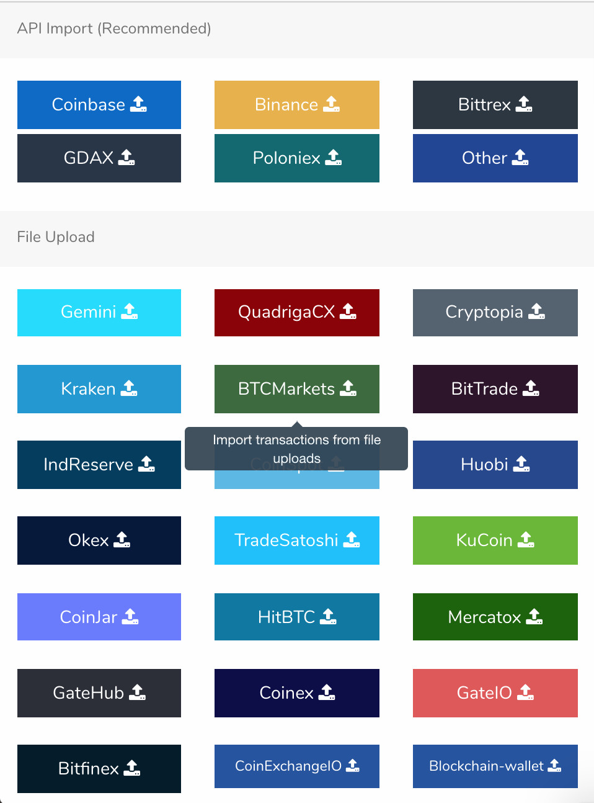This screenshot has height=803, width=594.
Task: Click the upload icon on Kraken button
Action: tap(129, 388)
